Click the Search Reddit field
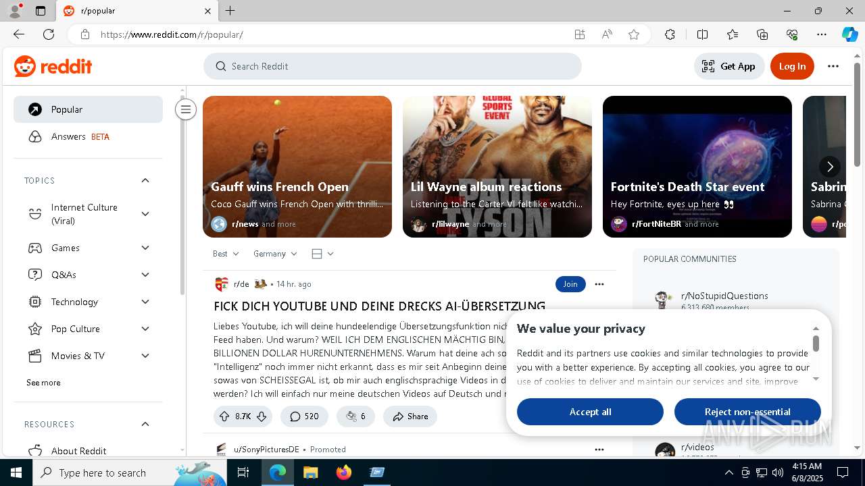 click(x=393, y=66)
